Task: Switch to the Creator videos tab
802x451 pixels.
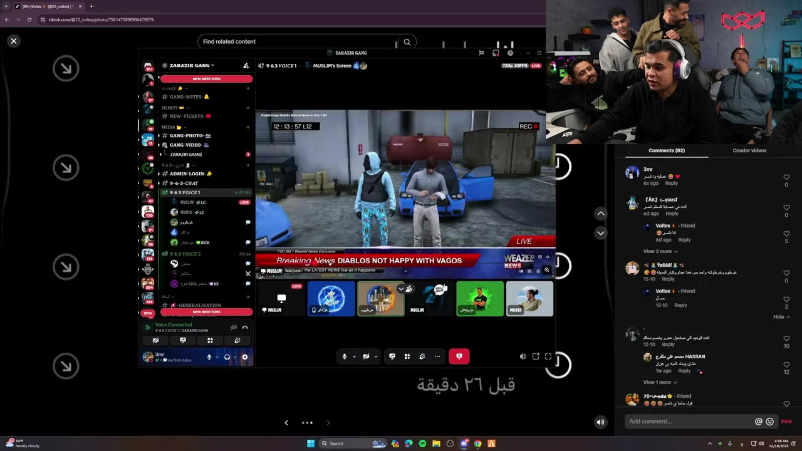Action: point(749,150)
